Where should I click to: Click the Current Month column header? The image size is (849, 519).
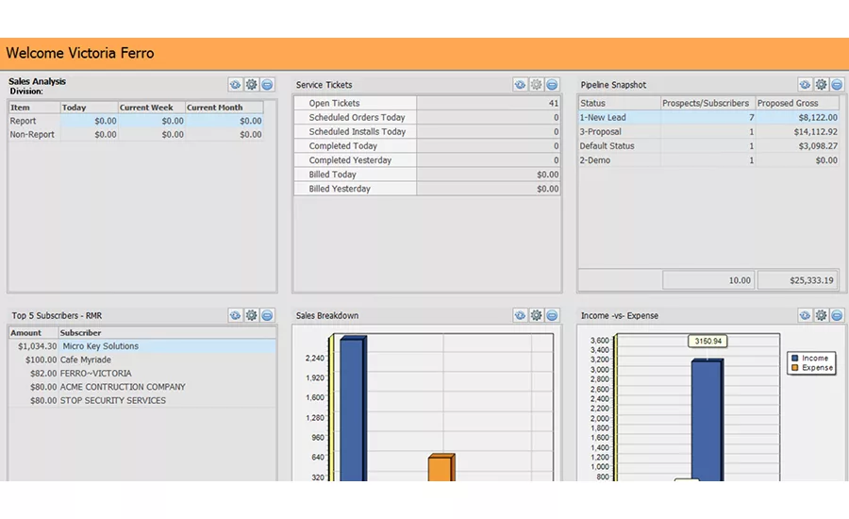pyautogui.click(x=225, y=108)
